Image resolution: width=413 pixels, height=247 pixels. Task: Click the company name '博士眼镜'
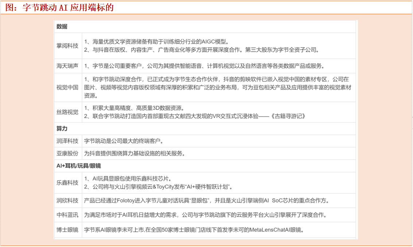[67, 230]
